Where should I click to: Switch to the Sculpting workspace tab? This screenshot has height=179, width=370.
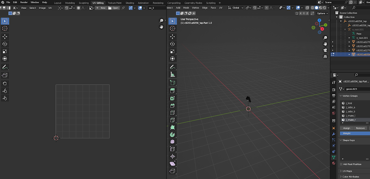click(x=84, y=3)
